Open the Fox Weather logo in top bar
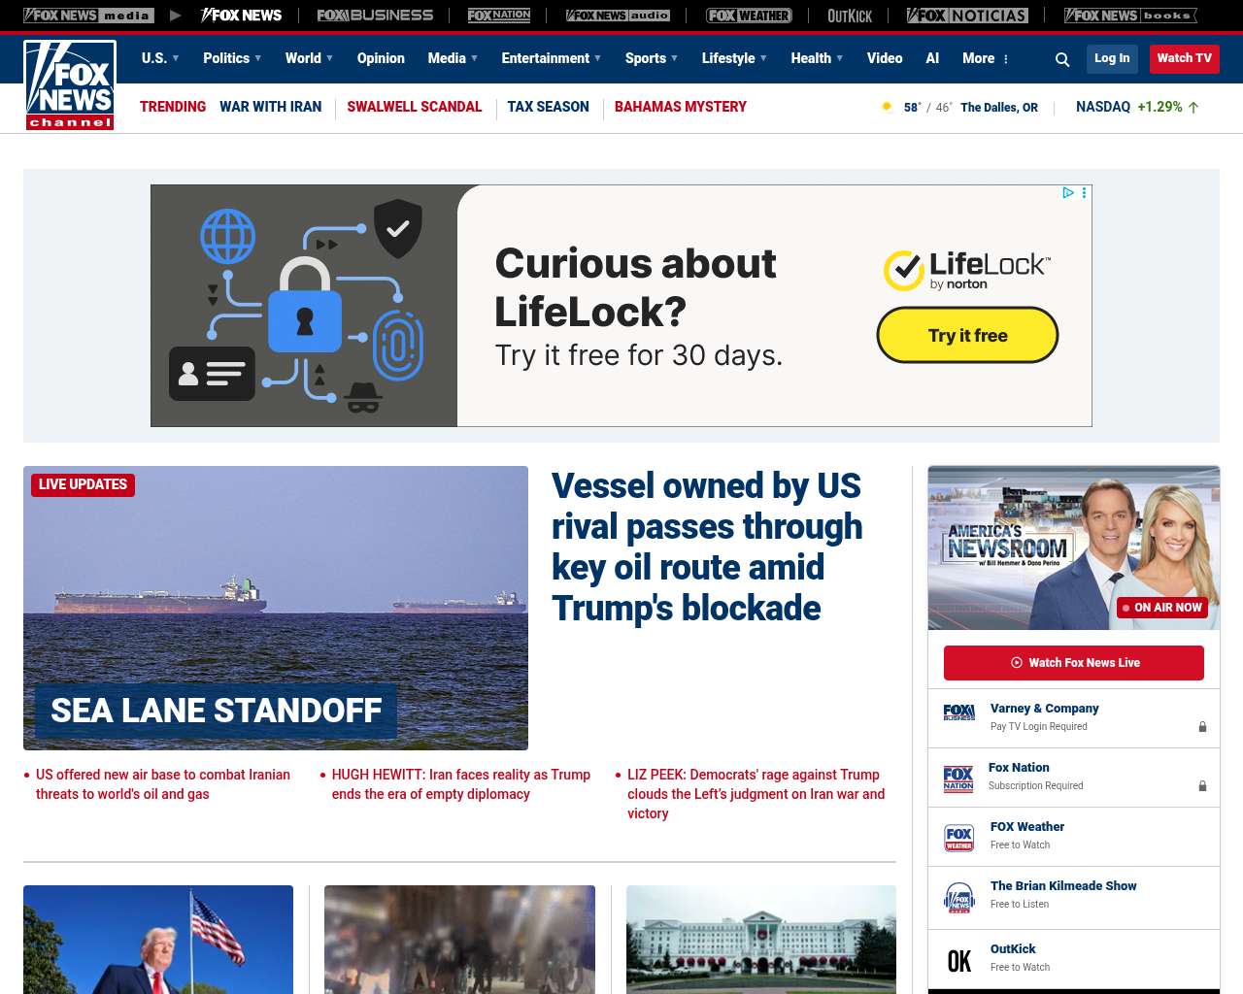Viewport: 1243px width, 994px height. 749,16
